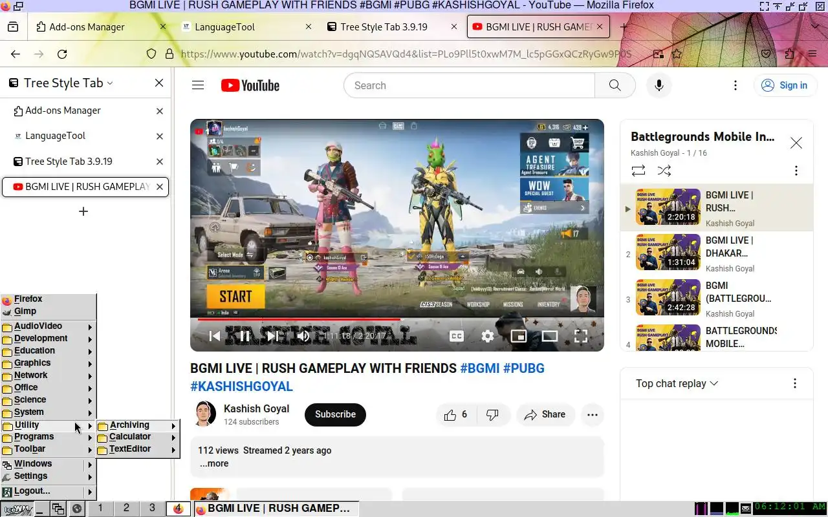This screenshot has height=517, width=828.
Task: Expand Top chat replay dropdown
Action: pyautogui.click(x=677, y=383)
